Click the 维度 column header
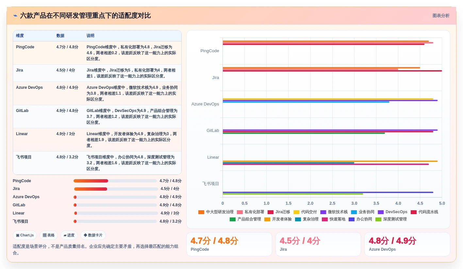The image size is (463, 269). pyautogui.click(x=20, y=36)
